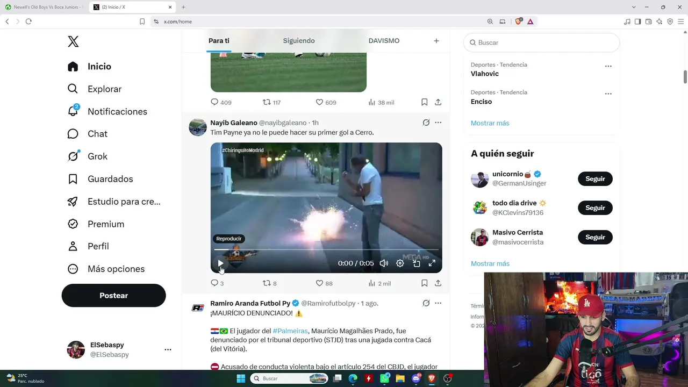Open Premium in sidebar
688x387 pixels.
[x=96, y=224]
